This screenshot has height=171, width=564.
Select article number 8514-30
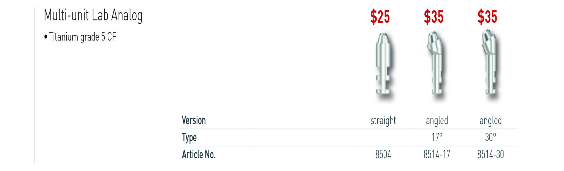(x=490, y=154)
